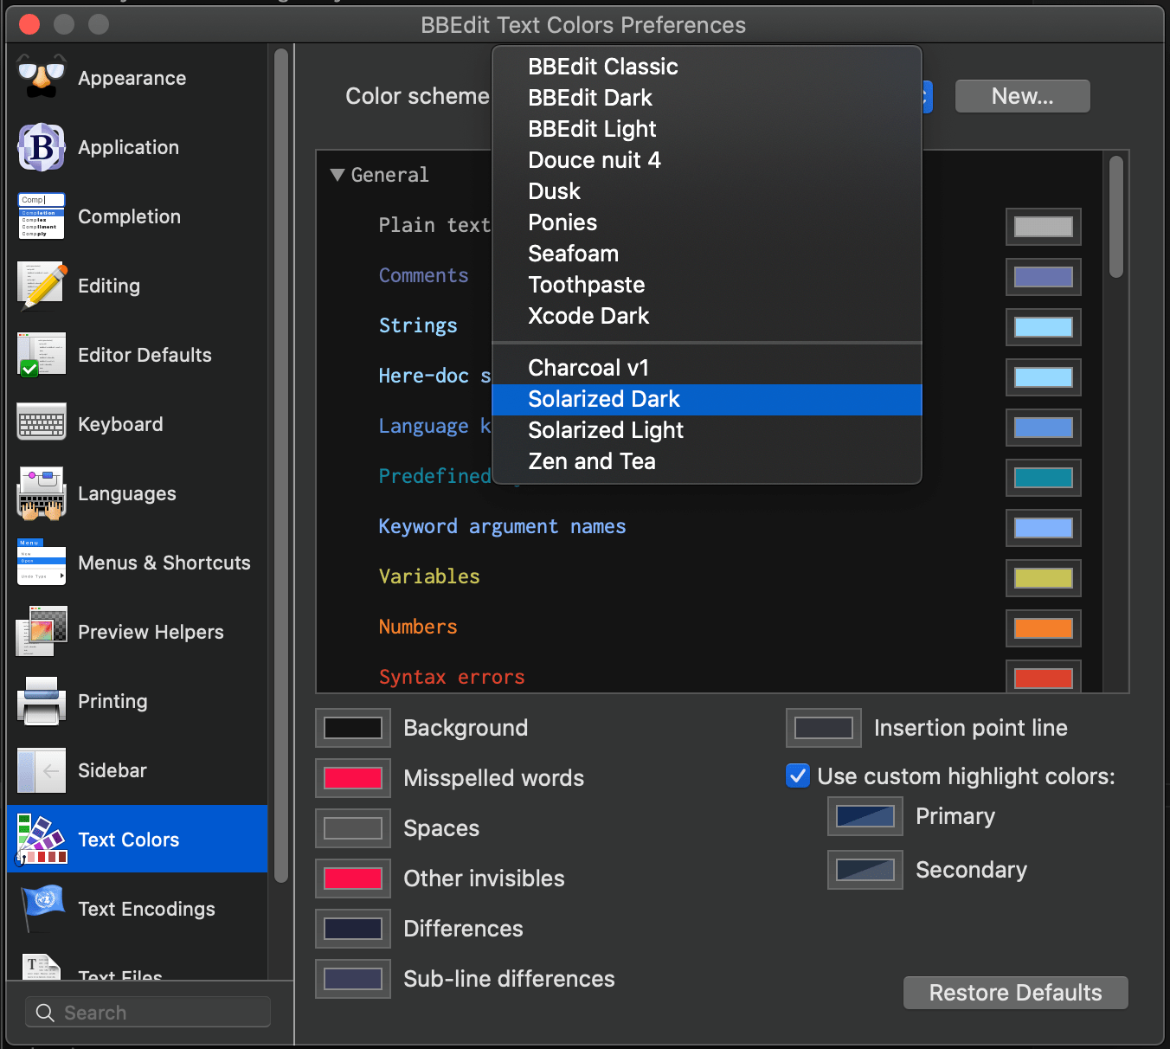Image resolution: width=1170 pixels, height=1049 pixels.
Task: Open the Primary highlight color well
Action: pyautogui.click(x=865, y=816)
